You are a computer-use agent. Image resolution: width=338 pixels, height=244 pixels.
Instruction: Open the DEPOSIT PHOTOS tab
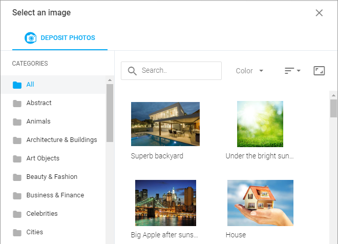(x=60, y=38)
